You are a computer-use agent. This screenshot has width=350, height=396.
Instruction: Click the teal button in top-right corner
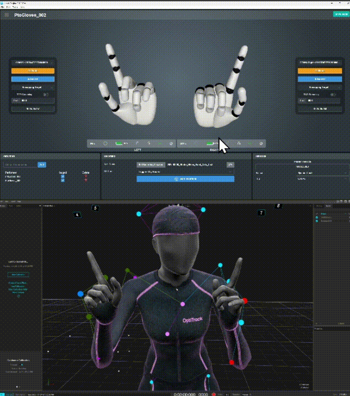click(341, 14)
